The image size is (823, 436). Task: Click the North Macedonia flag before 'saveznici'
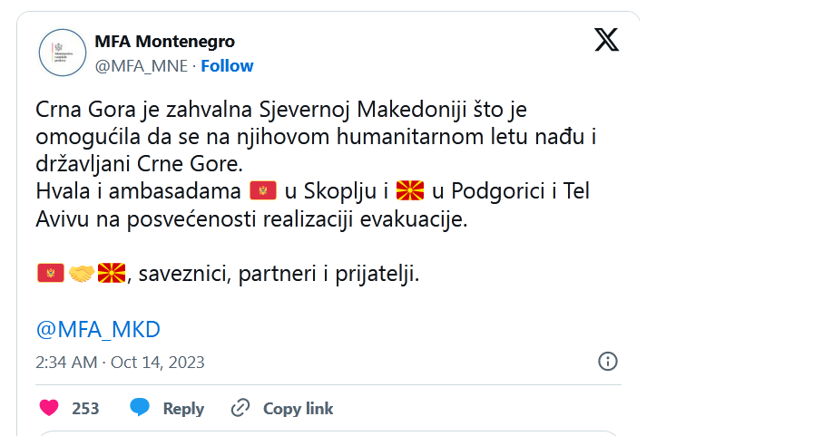pyautogui.click(x=111, y=274)
